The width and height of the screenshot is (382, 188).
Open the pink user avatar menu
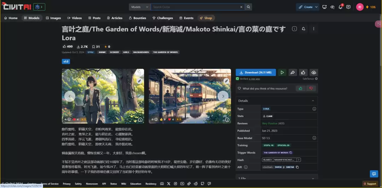pyautogui.click(x=360, y=7)
